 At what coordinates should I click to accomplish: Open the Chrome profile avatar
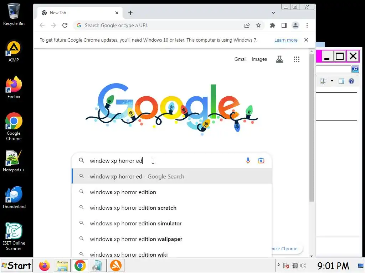pos(295,25)
